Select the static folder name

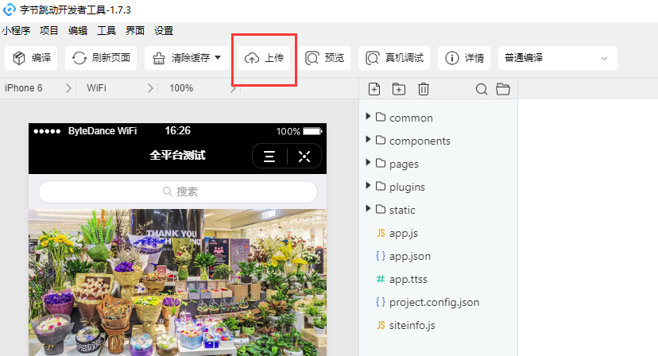[402, 210]
